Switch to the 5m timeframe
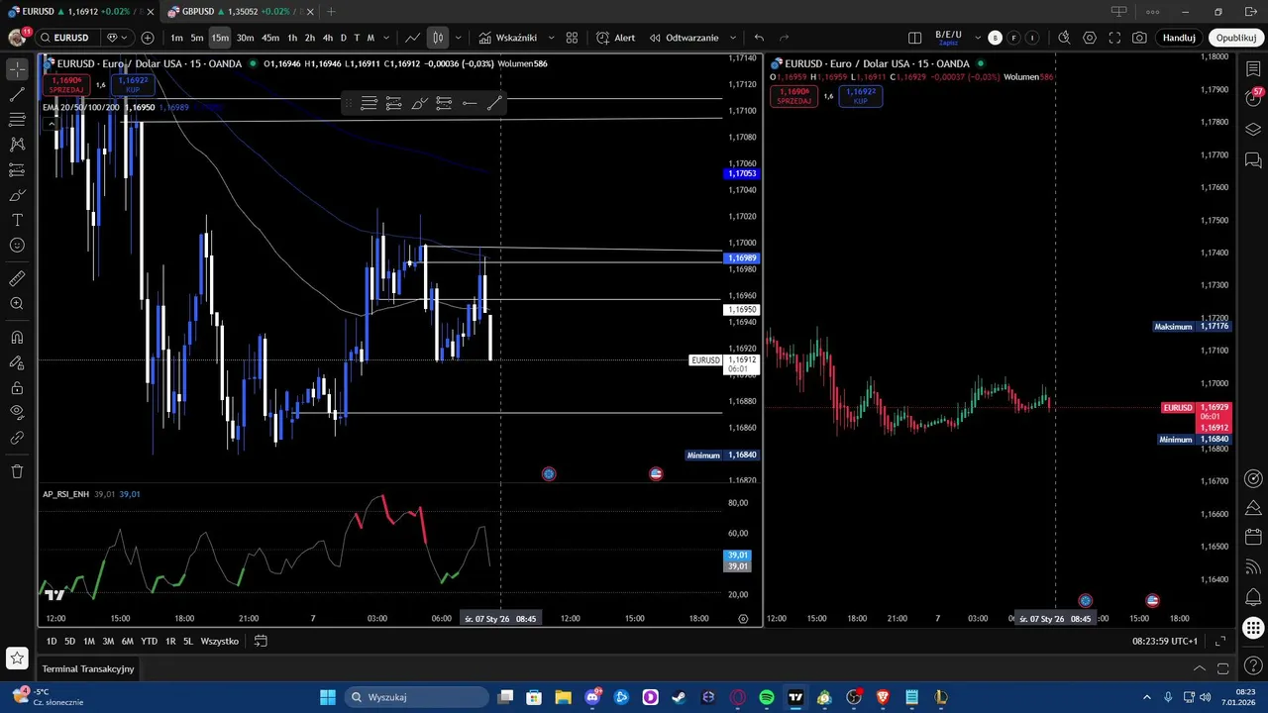 point(197,38)
